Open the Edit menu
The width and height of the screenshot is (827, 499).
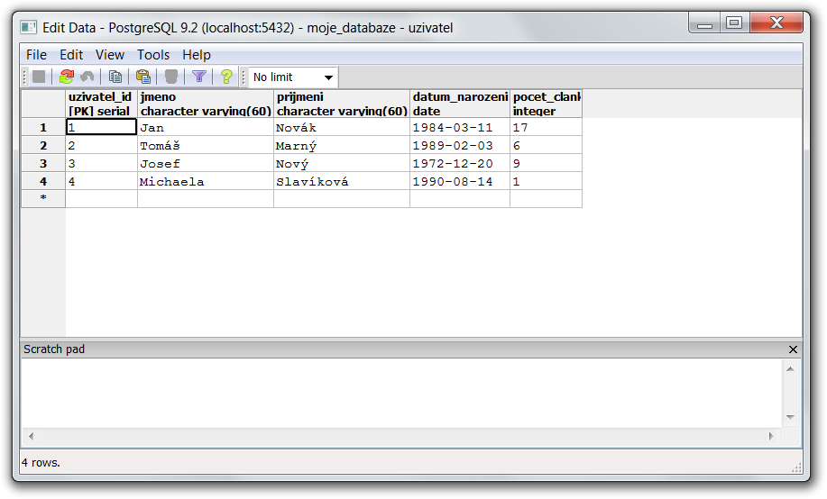(x=71, y=55)
